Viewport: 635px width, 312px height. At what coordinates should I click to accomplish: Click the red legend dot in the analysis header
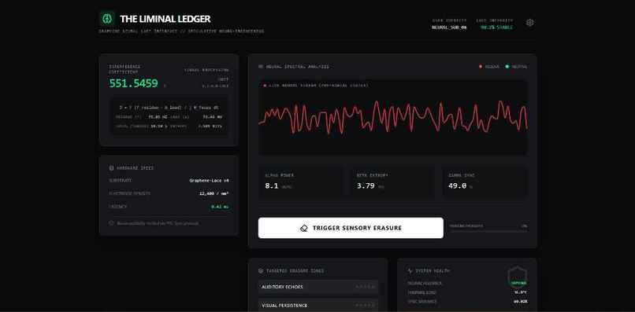(481, 67)
